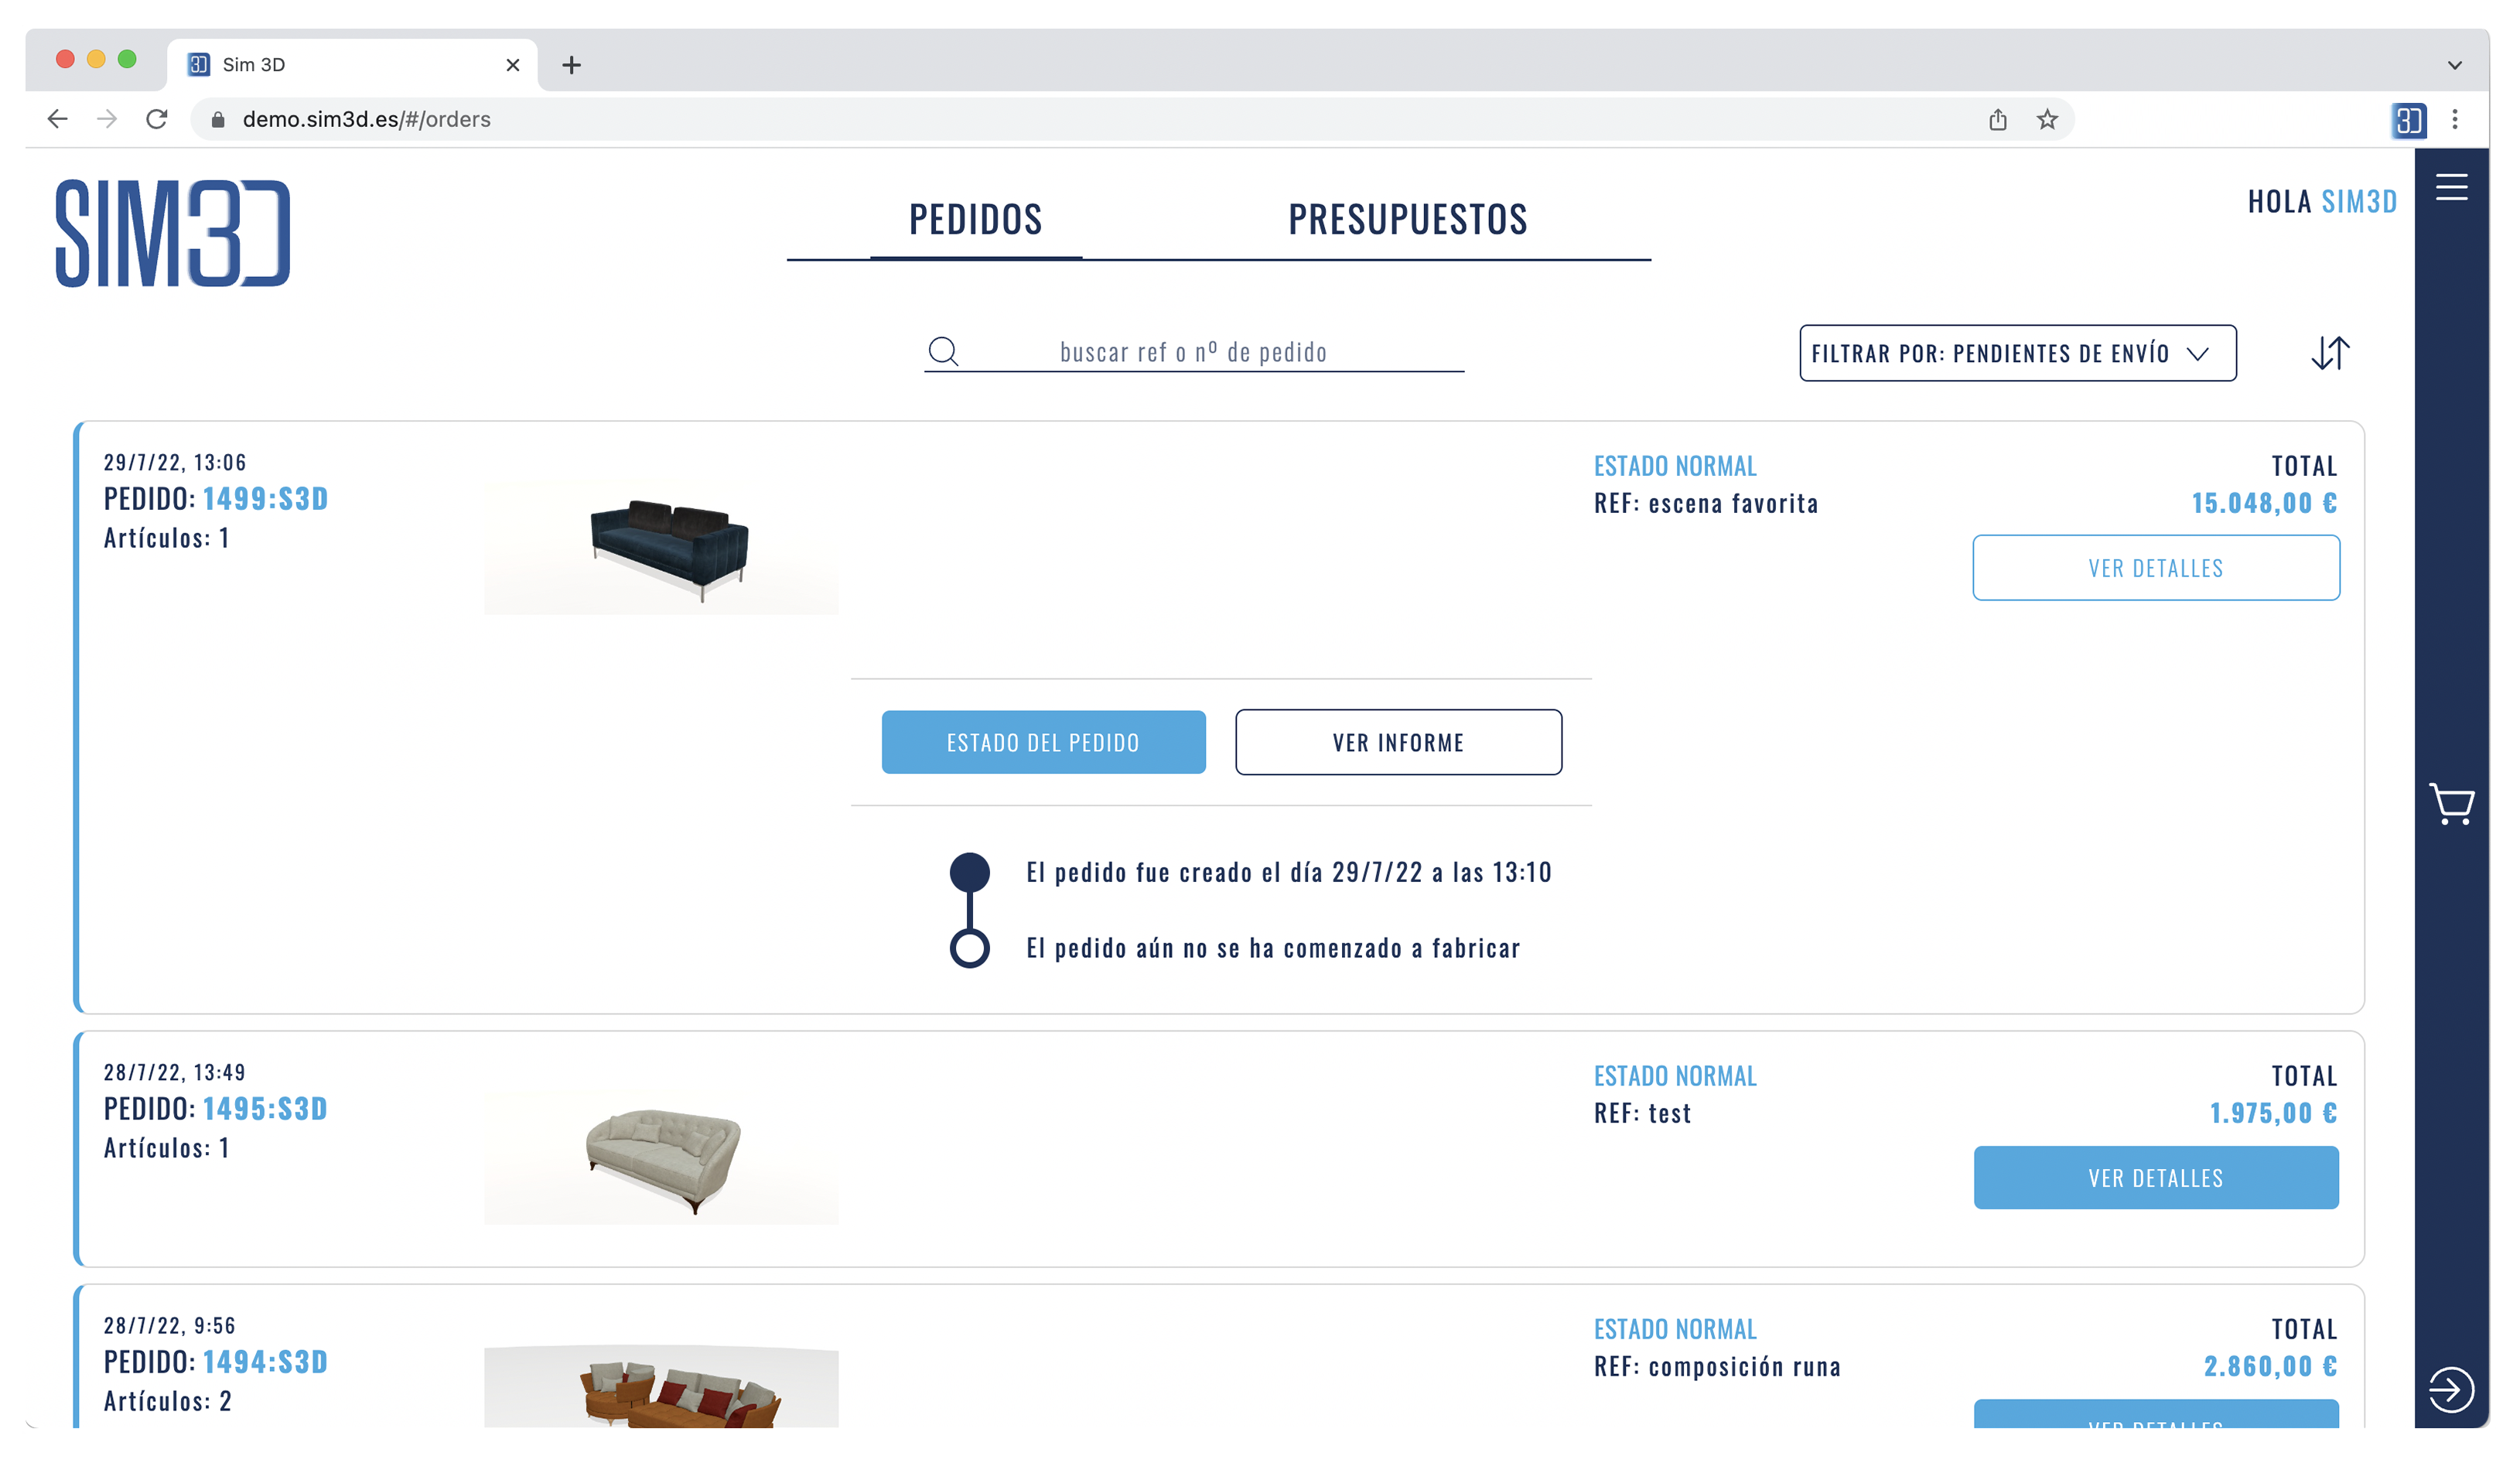Focus the buscar ref o nº de pedido field
This screenshot has height=1470, width=2520.
pos(1194,352)
